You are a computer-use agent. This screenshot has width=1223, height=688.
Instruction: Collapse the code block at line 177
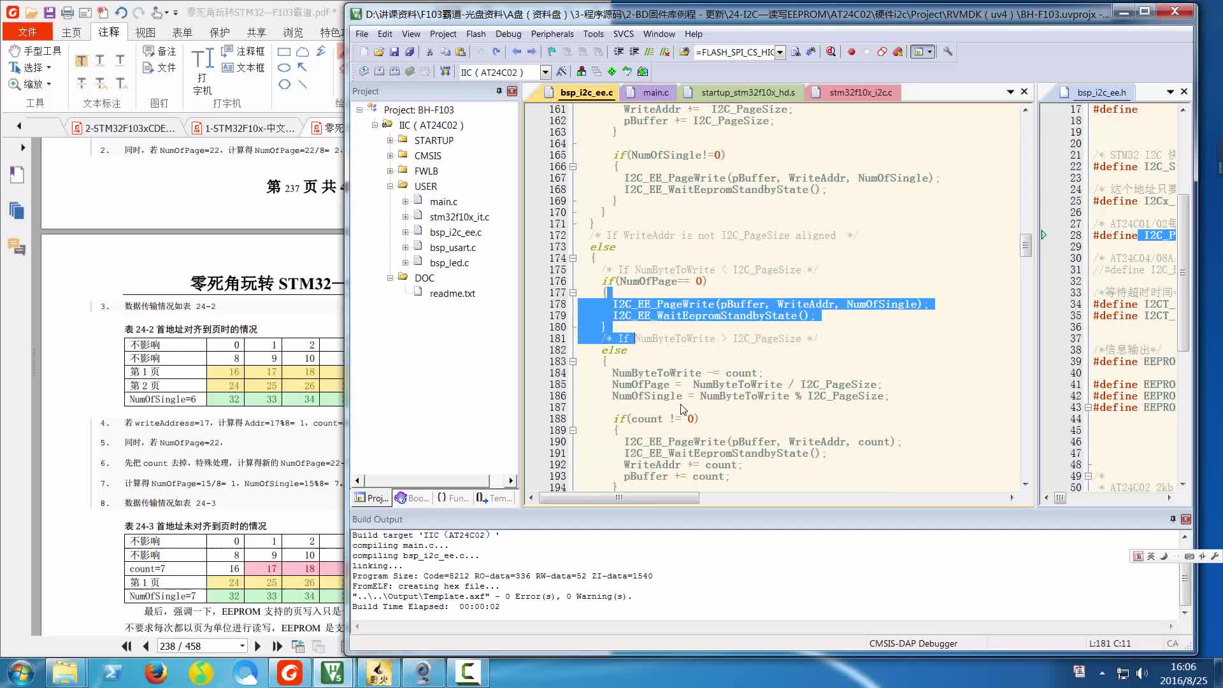click(573, 293)
